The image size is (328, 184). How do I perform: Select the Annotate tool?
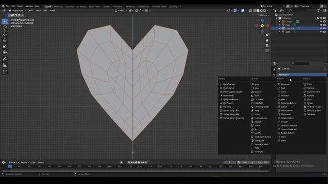pyautogui.click(x=5, y=59)
